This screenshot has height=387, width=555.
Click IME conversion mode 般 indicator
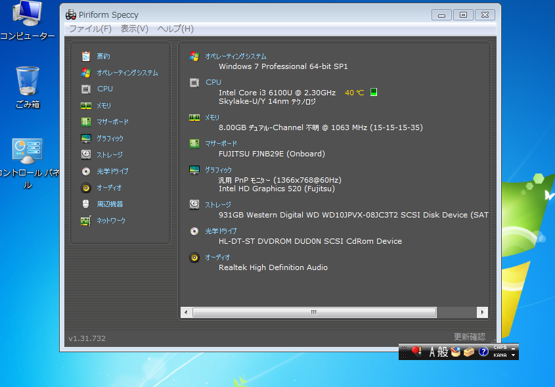tap(443, 352)
